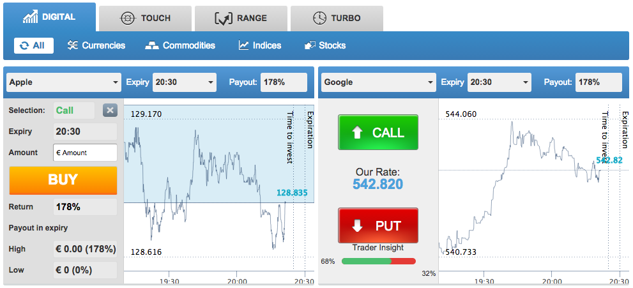633x288 pixels.
Task: Open the Expiry dropdown in the Apple panel
Action: click(185, 82)
